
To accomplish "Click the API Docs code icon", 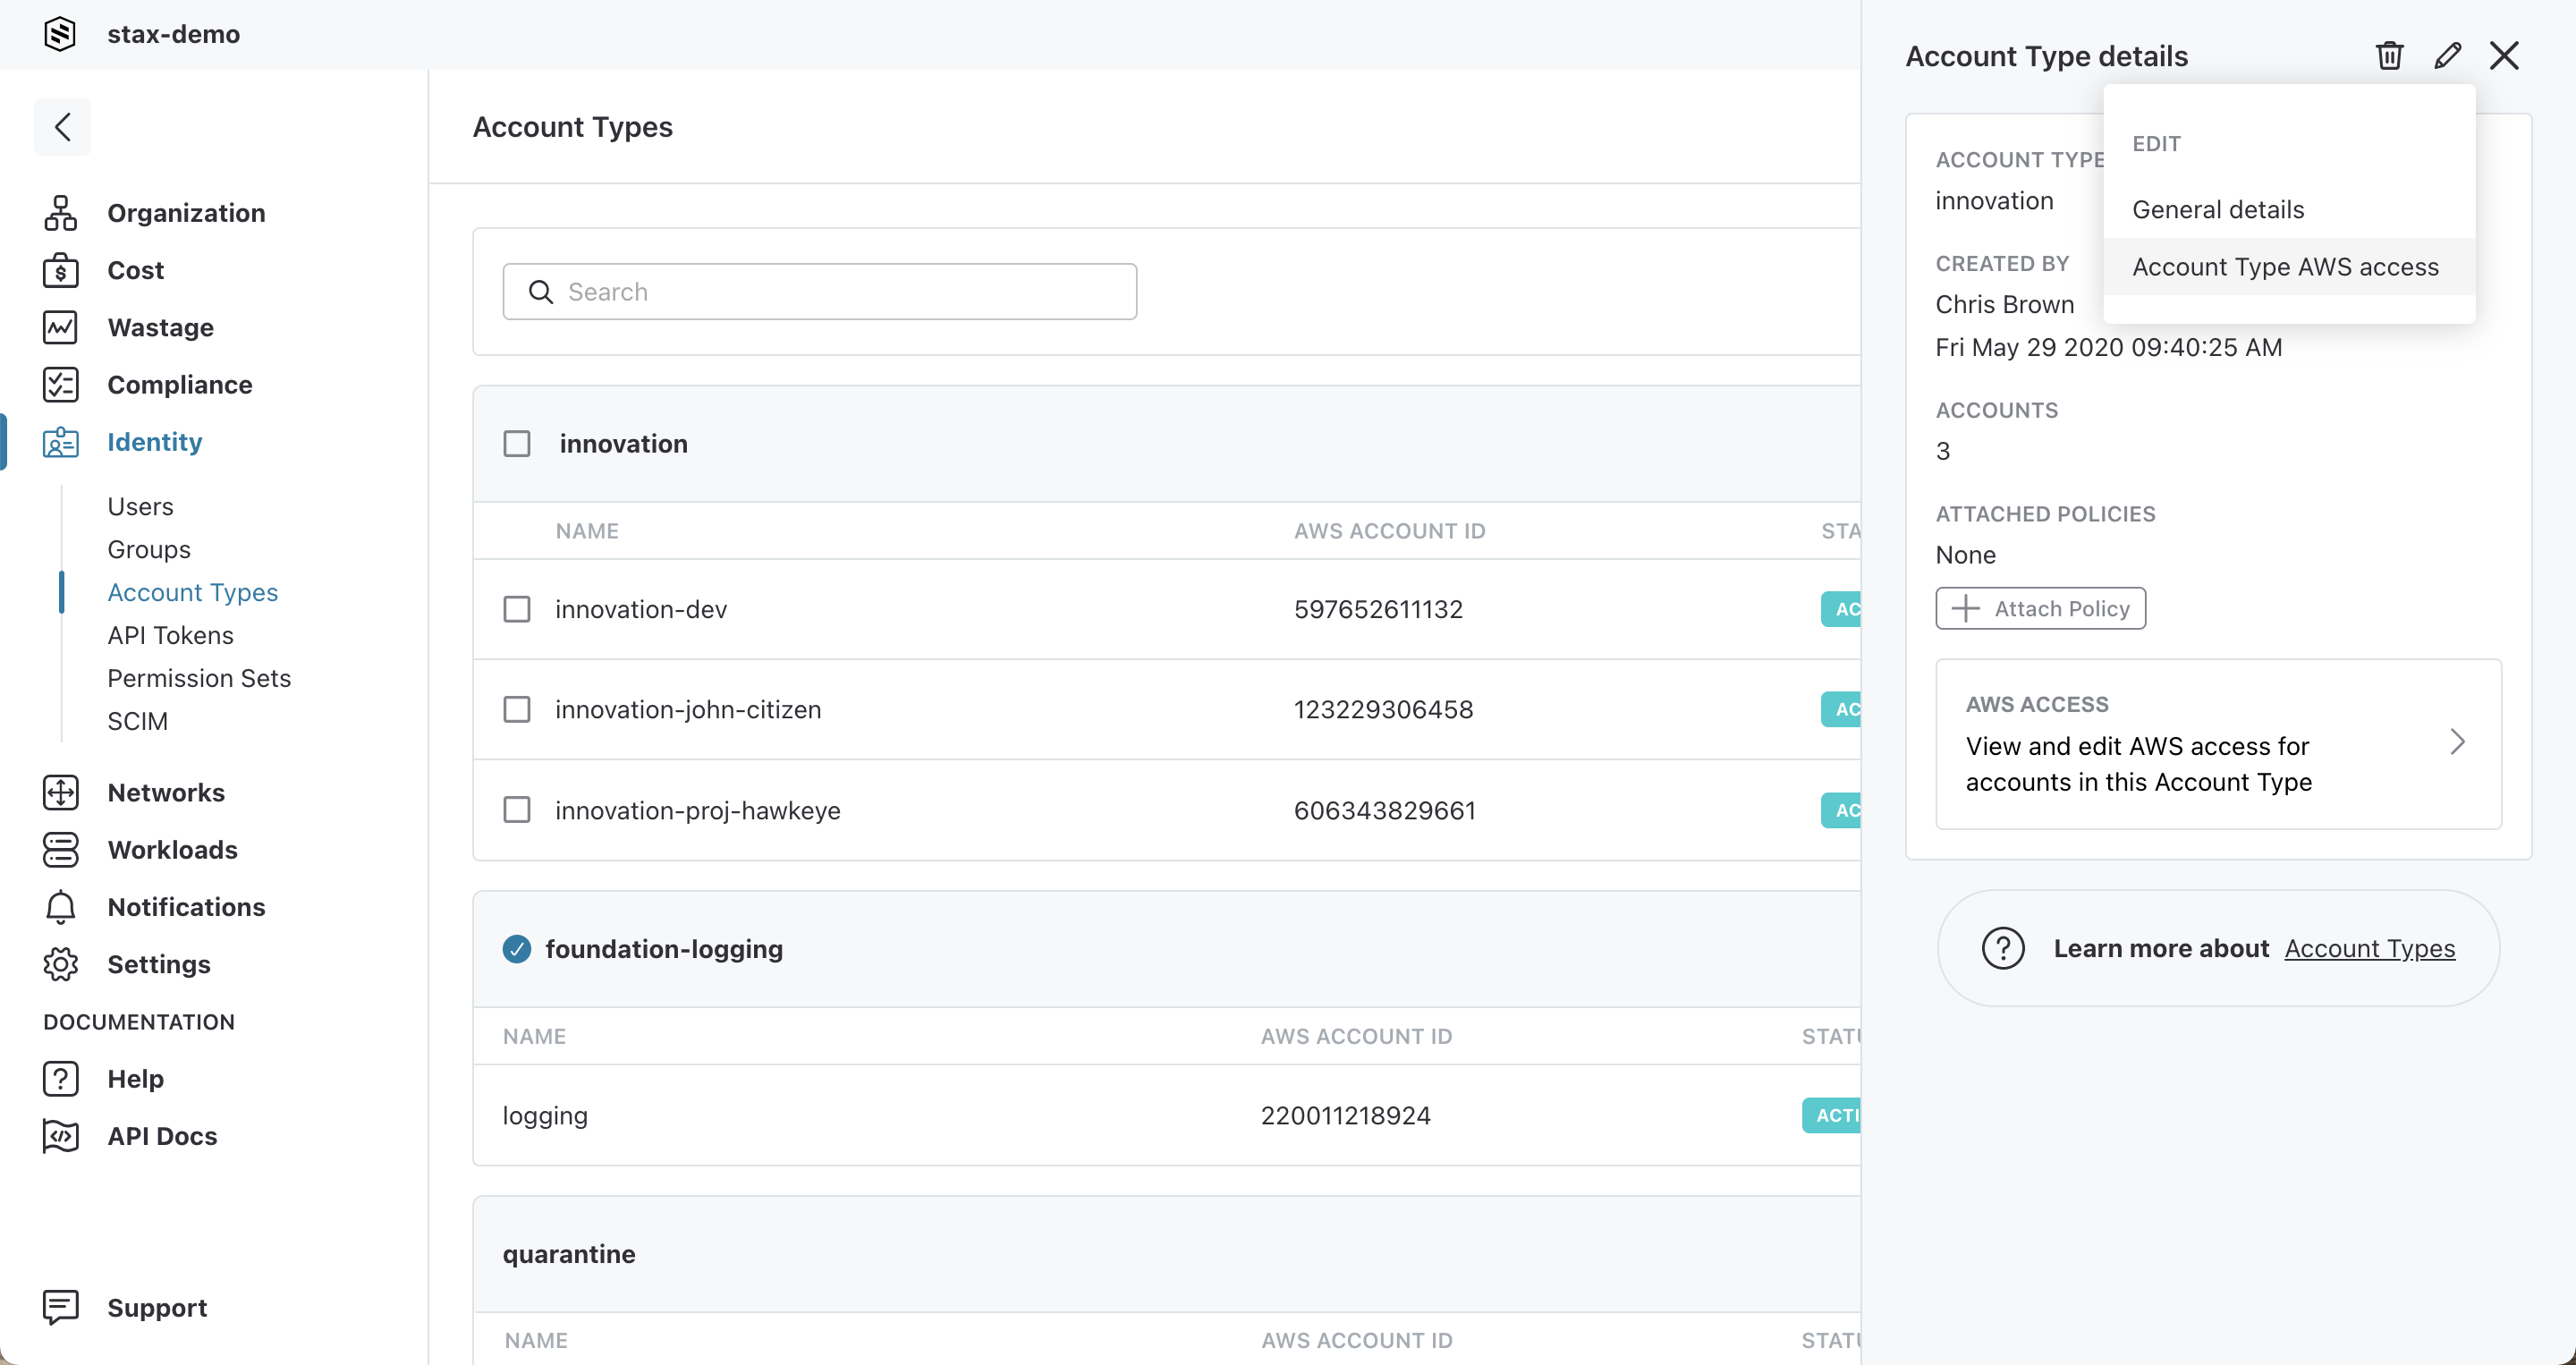I will [60, 1136].
